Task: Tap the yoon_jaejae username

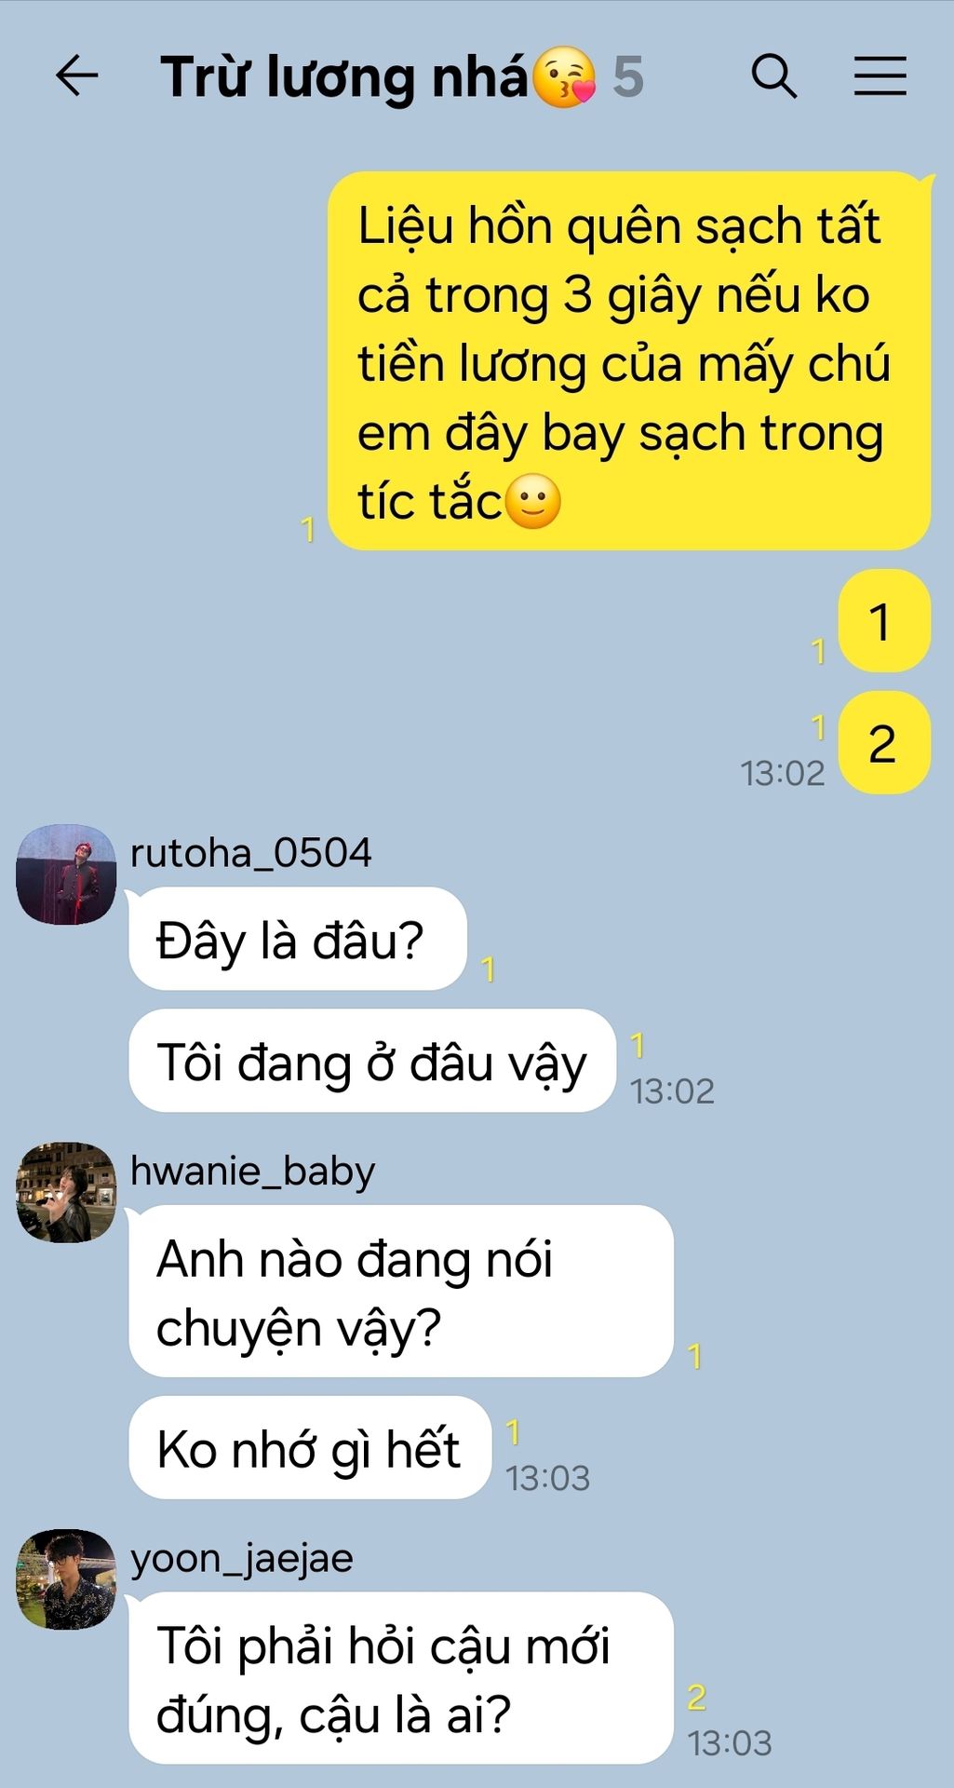Action: (242, 1559)
